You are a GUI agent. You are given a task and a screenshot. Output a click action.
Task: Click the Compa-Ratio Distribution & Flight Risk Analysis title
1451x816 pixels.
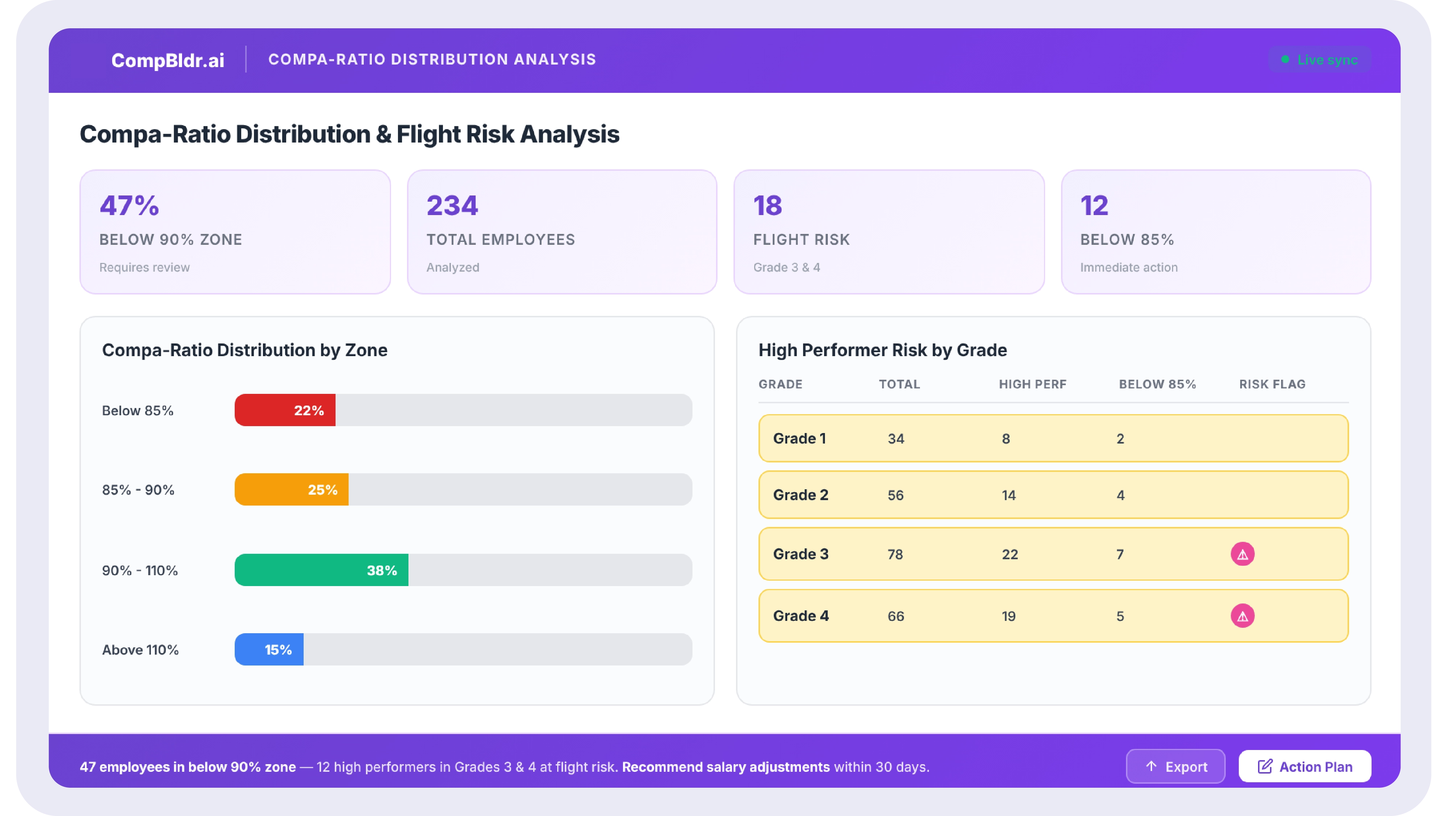click(x=349, y=134)
